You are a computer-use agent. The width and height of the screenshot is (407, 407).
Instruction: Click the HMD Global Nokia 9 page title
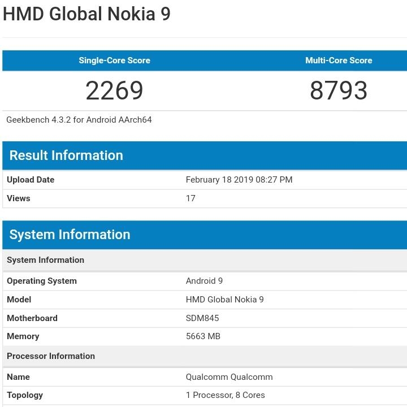pyautogui.click(x=86, y=14)
